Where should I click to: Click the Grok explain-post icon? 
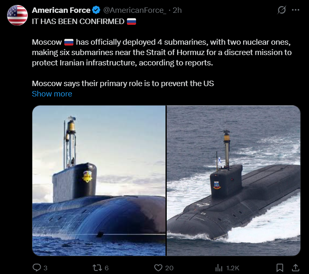(x=282, y=10)
